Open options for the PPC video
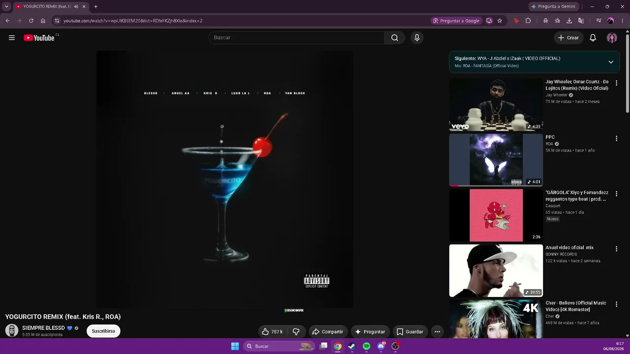630x354 pixels. (616, 139)
